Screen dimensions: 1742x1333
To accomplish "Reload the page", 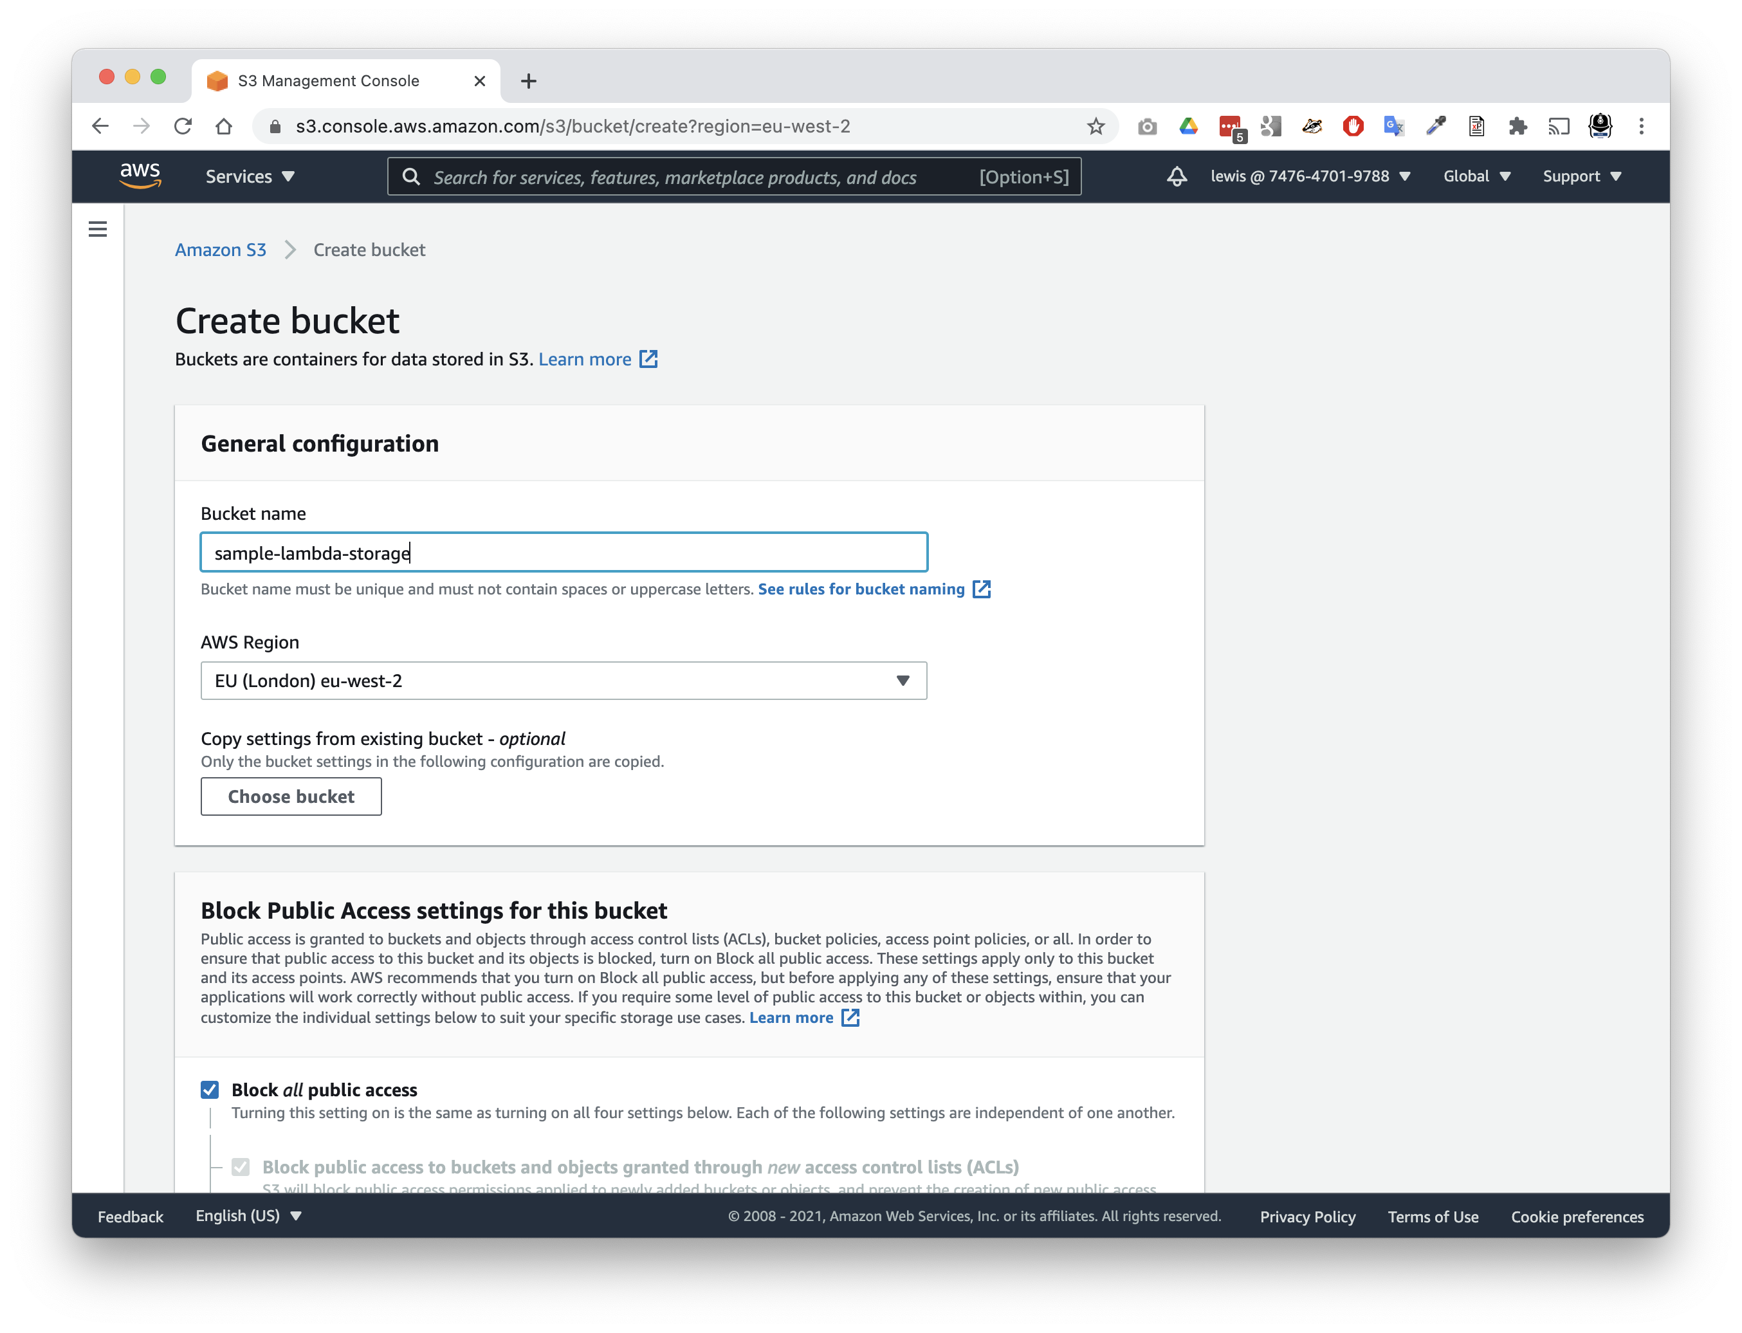I will [183, 126].
